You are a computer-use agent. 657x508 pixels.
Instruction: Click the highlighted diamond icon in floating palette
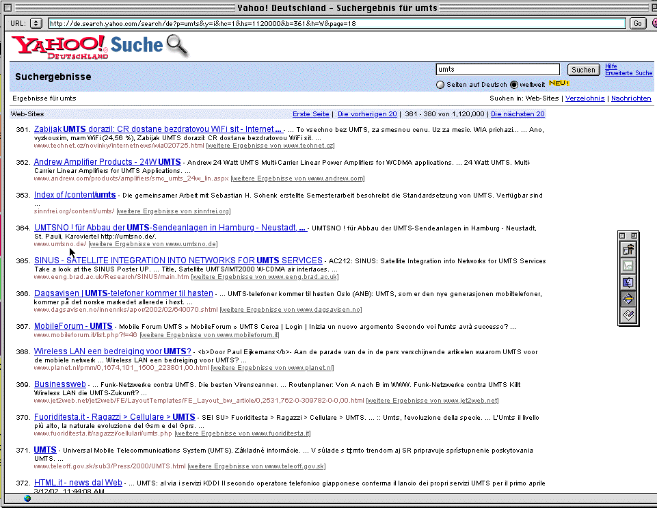tap(629, 299)
